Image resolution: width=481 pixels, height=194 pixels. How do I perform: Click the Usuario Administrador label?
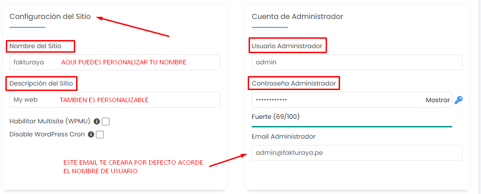click(287, 46)
